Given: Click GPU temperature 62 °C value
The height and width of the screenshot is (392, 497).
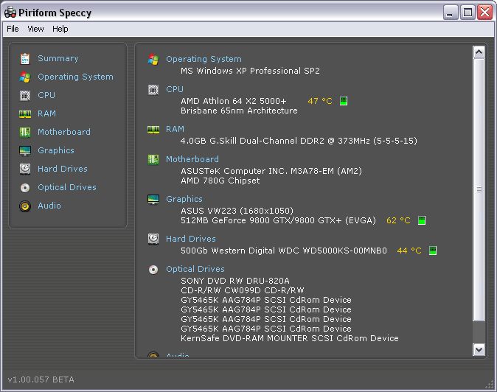Looking at the screenshot, I should (x=398, y=220).
